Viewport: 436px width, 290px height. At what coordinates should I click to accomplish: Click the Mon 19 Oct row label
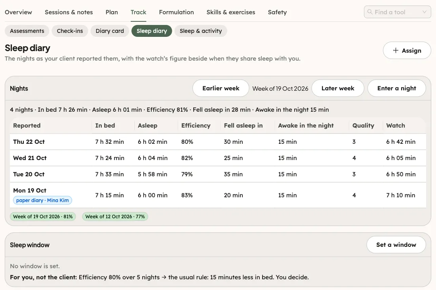click(x=30, y=191)
